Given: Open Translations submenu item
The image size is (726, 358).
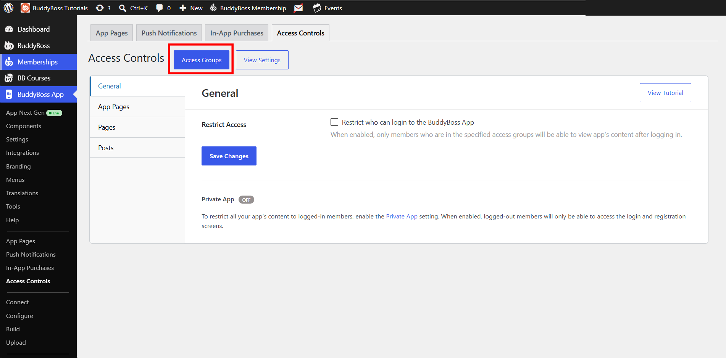Looking at the screenshot, I should 22,193.
